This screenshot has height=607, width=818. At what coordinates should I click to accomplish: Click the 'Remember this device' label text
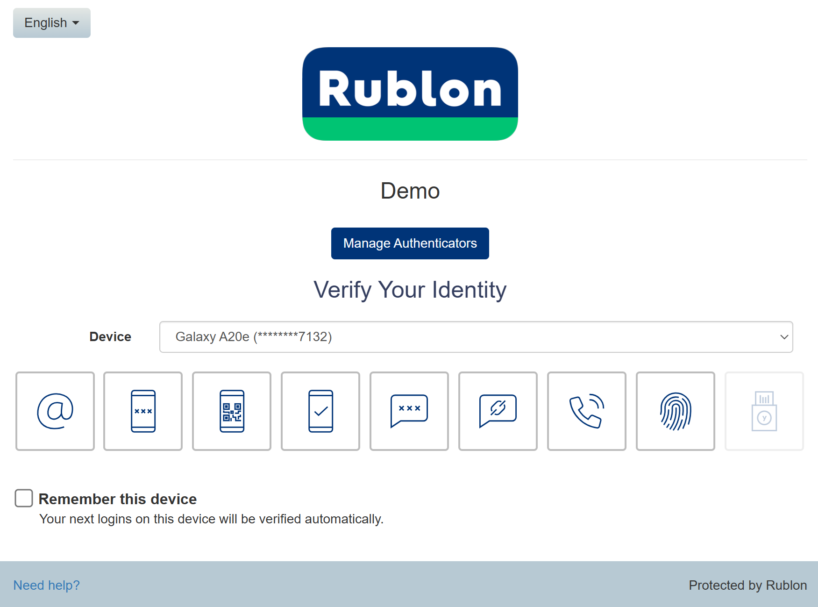coord(117,499)
